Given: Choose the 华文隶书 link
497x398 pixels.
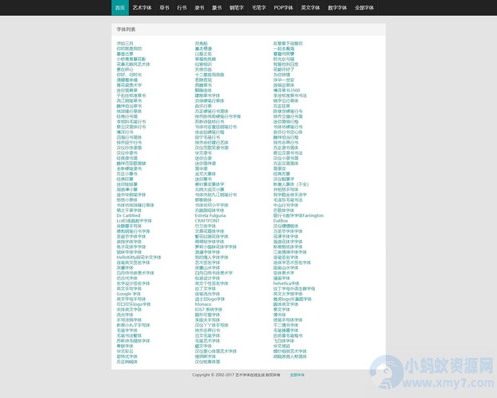Looking at the screenshot, I should (x=203, y=153).
